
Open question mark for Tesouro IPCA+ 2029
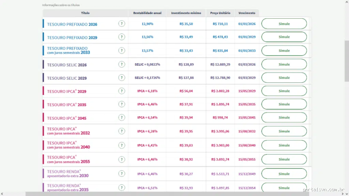122,91
